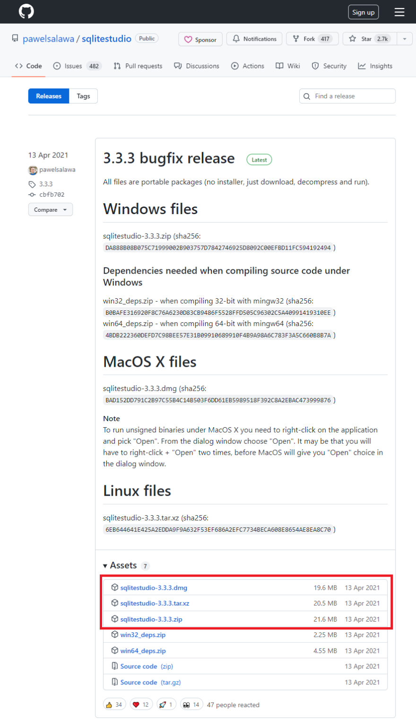Image resolution: width=416 pixels, height=726 pixels.
Task: Expand the Compare dropdown
Action: pos(50,209)
